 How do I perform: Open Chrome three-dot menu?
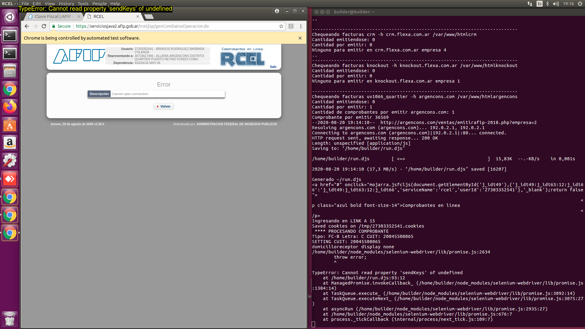point(301,26)
